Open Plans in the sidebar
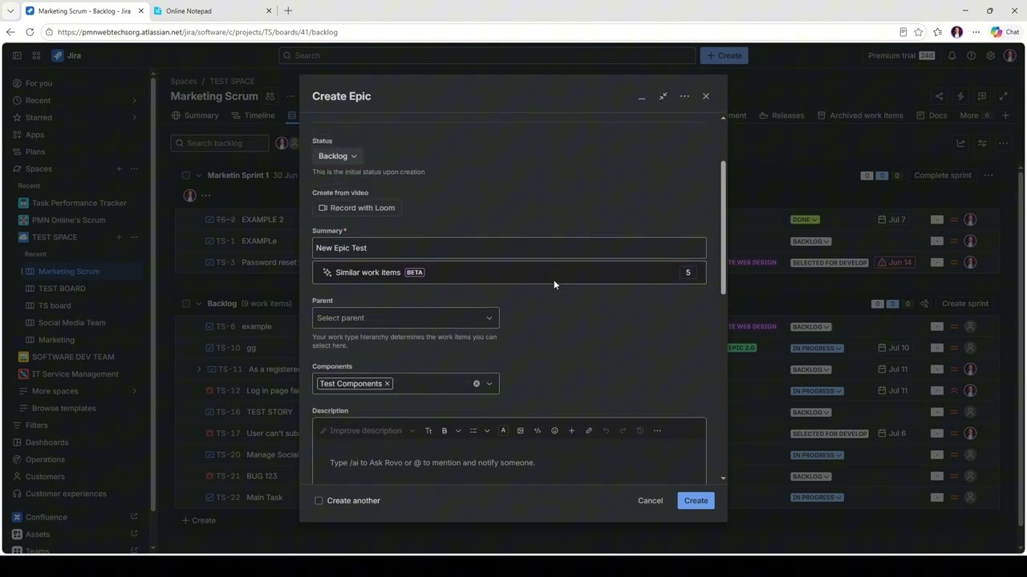This screenshot has height=577, width=1027. coord(35,151)
